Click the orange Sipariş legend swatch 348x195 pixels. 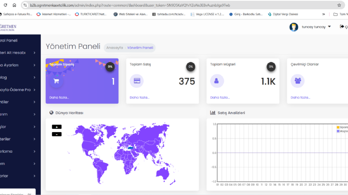[338, 127]
